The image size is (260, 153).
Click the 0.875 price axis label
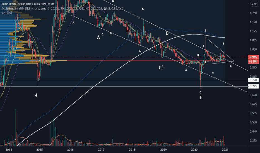click(253, 68)
